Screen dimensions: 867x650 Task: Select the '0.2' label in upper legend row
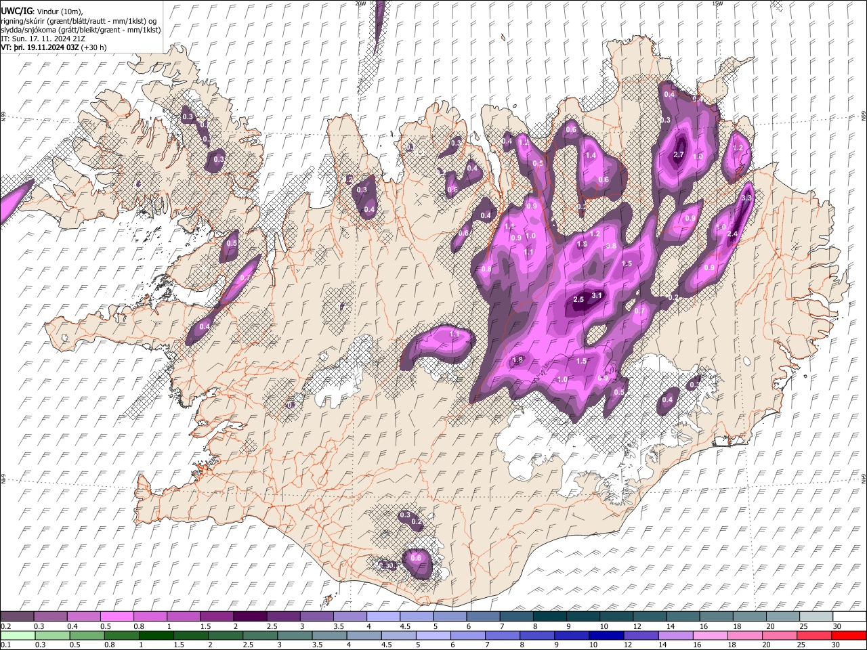tap(5, 626)
